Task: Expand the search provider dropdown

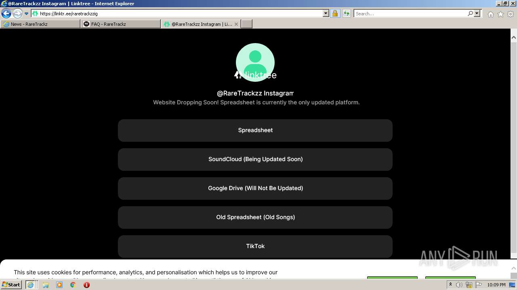Action: point(477,14)
